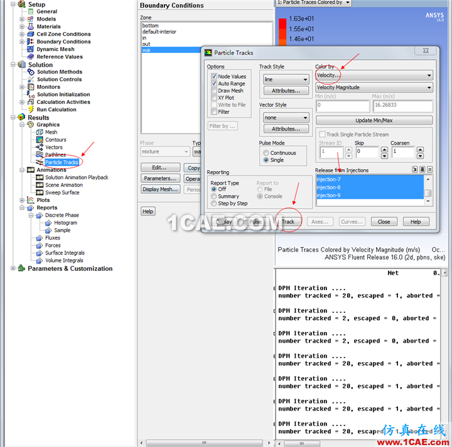Expand the Parameters & Customization node

(13, 268)
